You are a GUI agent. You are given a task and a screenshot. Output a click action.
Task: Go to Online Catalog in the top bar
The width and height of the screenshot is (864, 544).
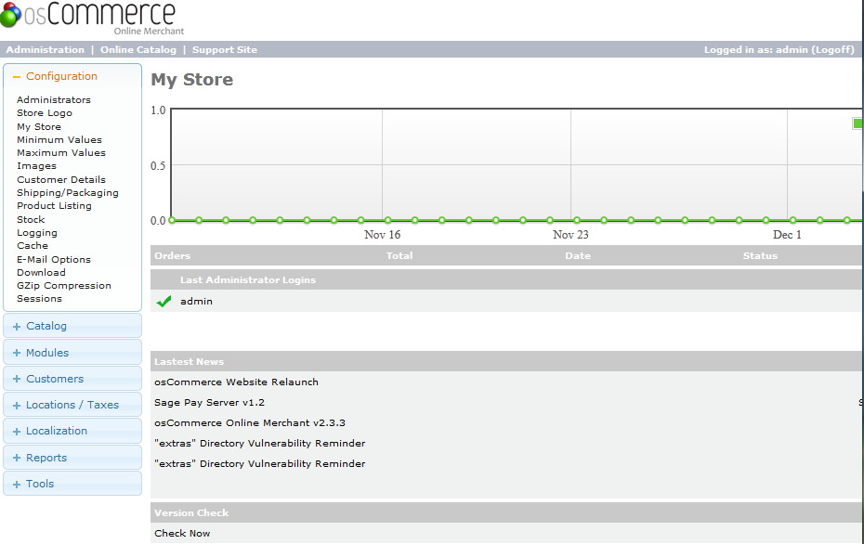click(x=137, y=50)
